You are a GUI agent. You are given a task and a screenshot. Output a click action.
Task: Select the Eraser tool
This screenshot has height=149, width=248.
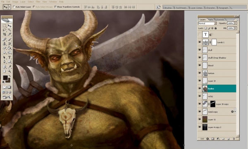tap(5, 48)
